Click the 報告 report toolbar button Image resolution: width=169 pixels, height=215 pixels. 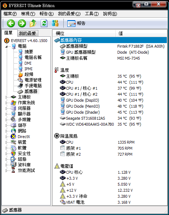click(77, 23)
